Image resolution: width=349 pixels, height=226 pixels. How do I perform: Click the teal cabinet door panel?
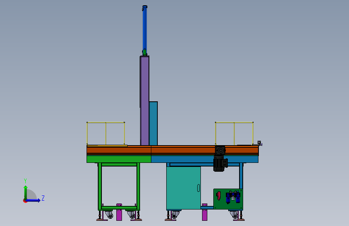184,188
